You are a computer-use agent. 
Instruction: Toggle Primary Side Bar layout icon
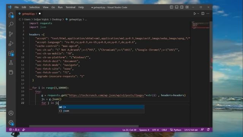[171, 7]
